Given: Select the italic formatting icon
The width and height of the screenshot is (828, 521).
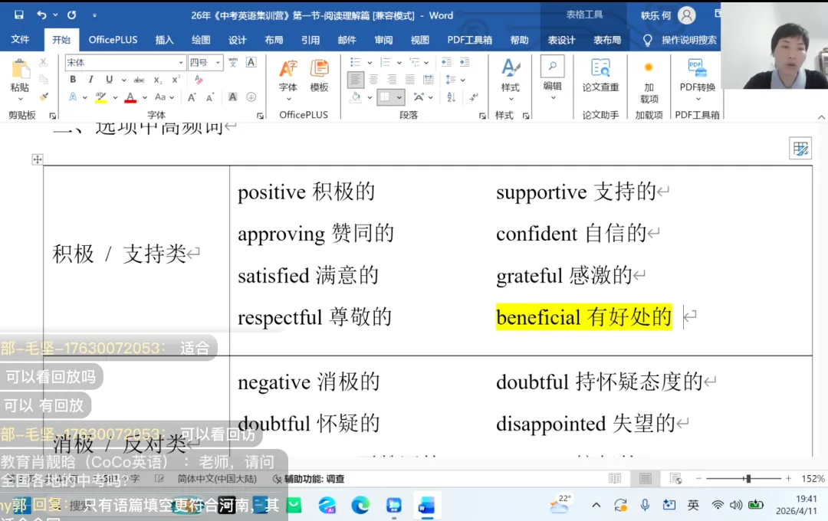Looking at the screenshot, I should pos(91,79).
